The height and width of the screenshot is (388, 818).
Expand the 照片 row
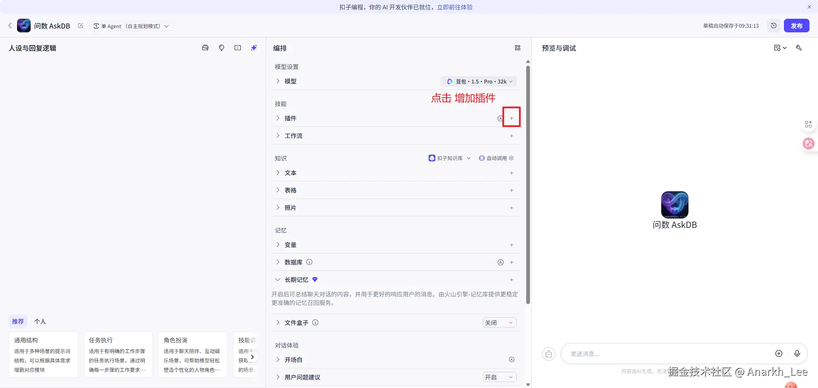(278, 207)
